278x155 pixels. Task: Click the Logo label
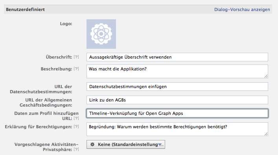(x=66, y=24)
